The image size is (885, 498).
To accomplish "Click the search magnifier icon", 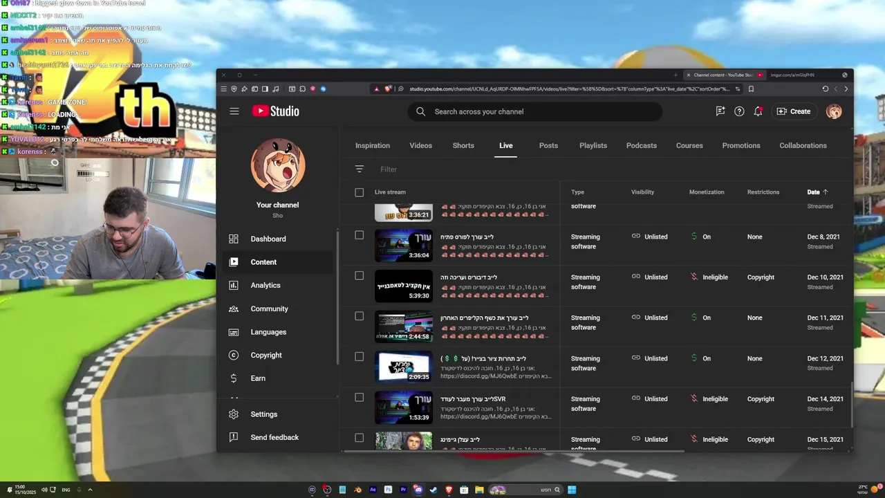I will point(420,111).
